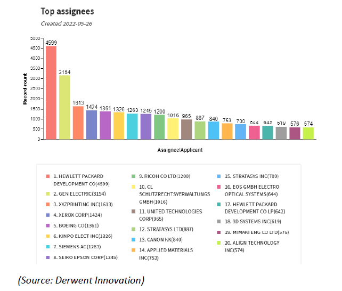Viewport: 342px width, 291px height.
Task: Click legend text '9. RICOH CO LTD(1200)'
Action: coord(165,176)
